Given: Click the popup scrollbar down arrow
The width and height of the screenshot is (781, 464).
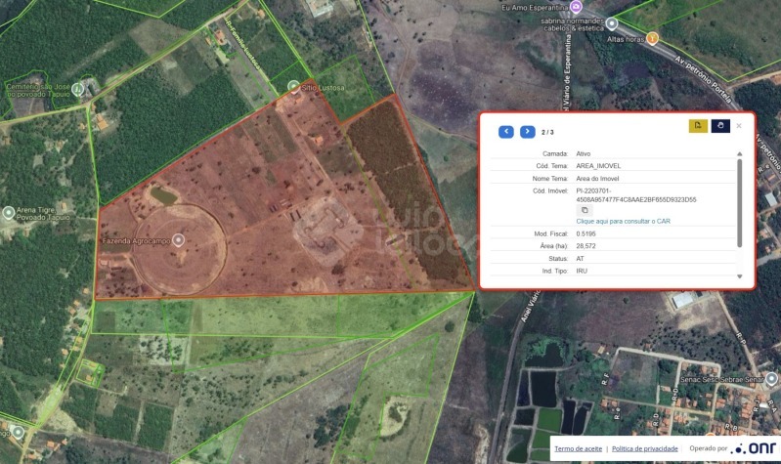Looking at the screenshot, I should click(x=740, y=276).
